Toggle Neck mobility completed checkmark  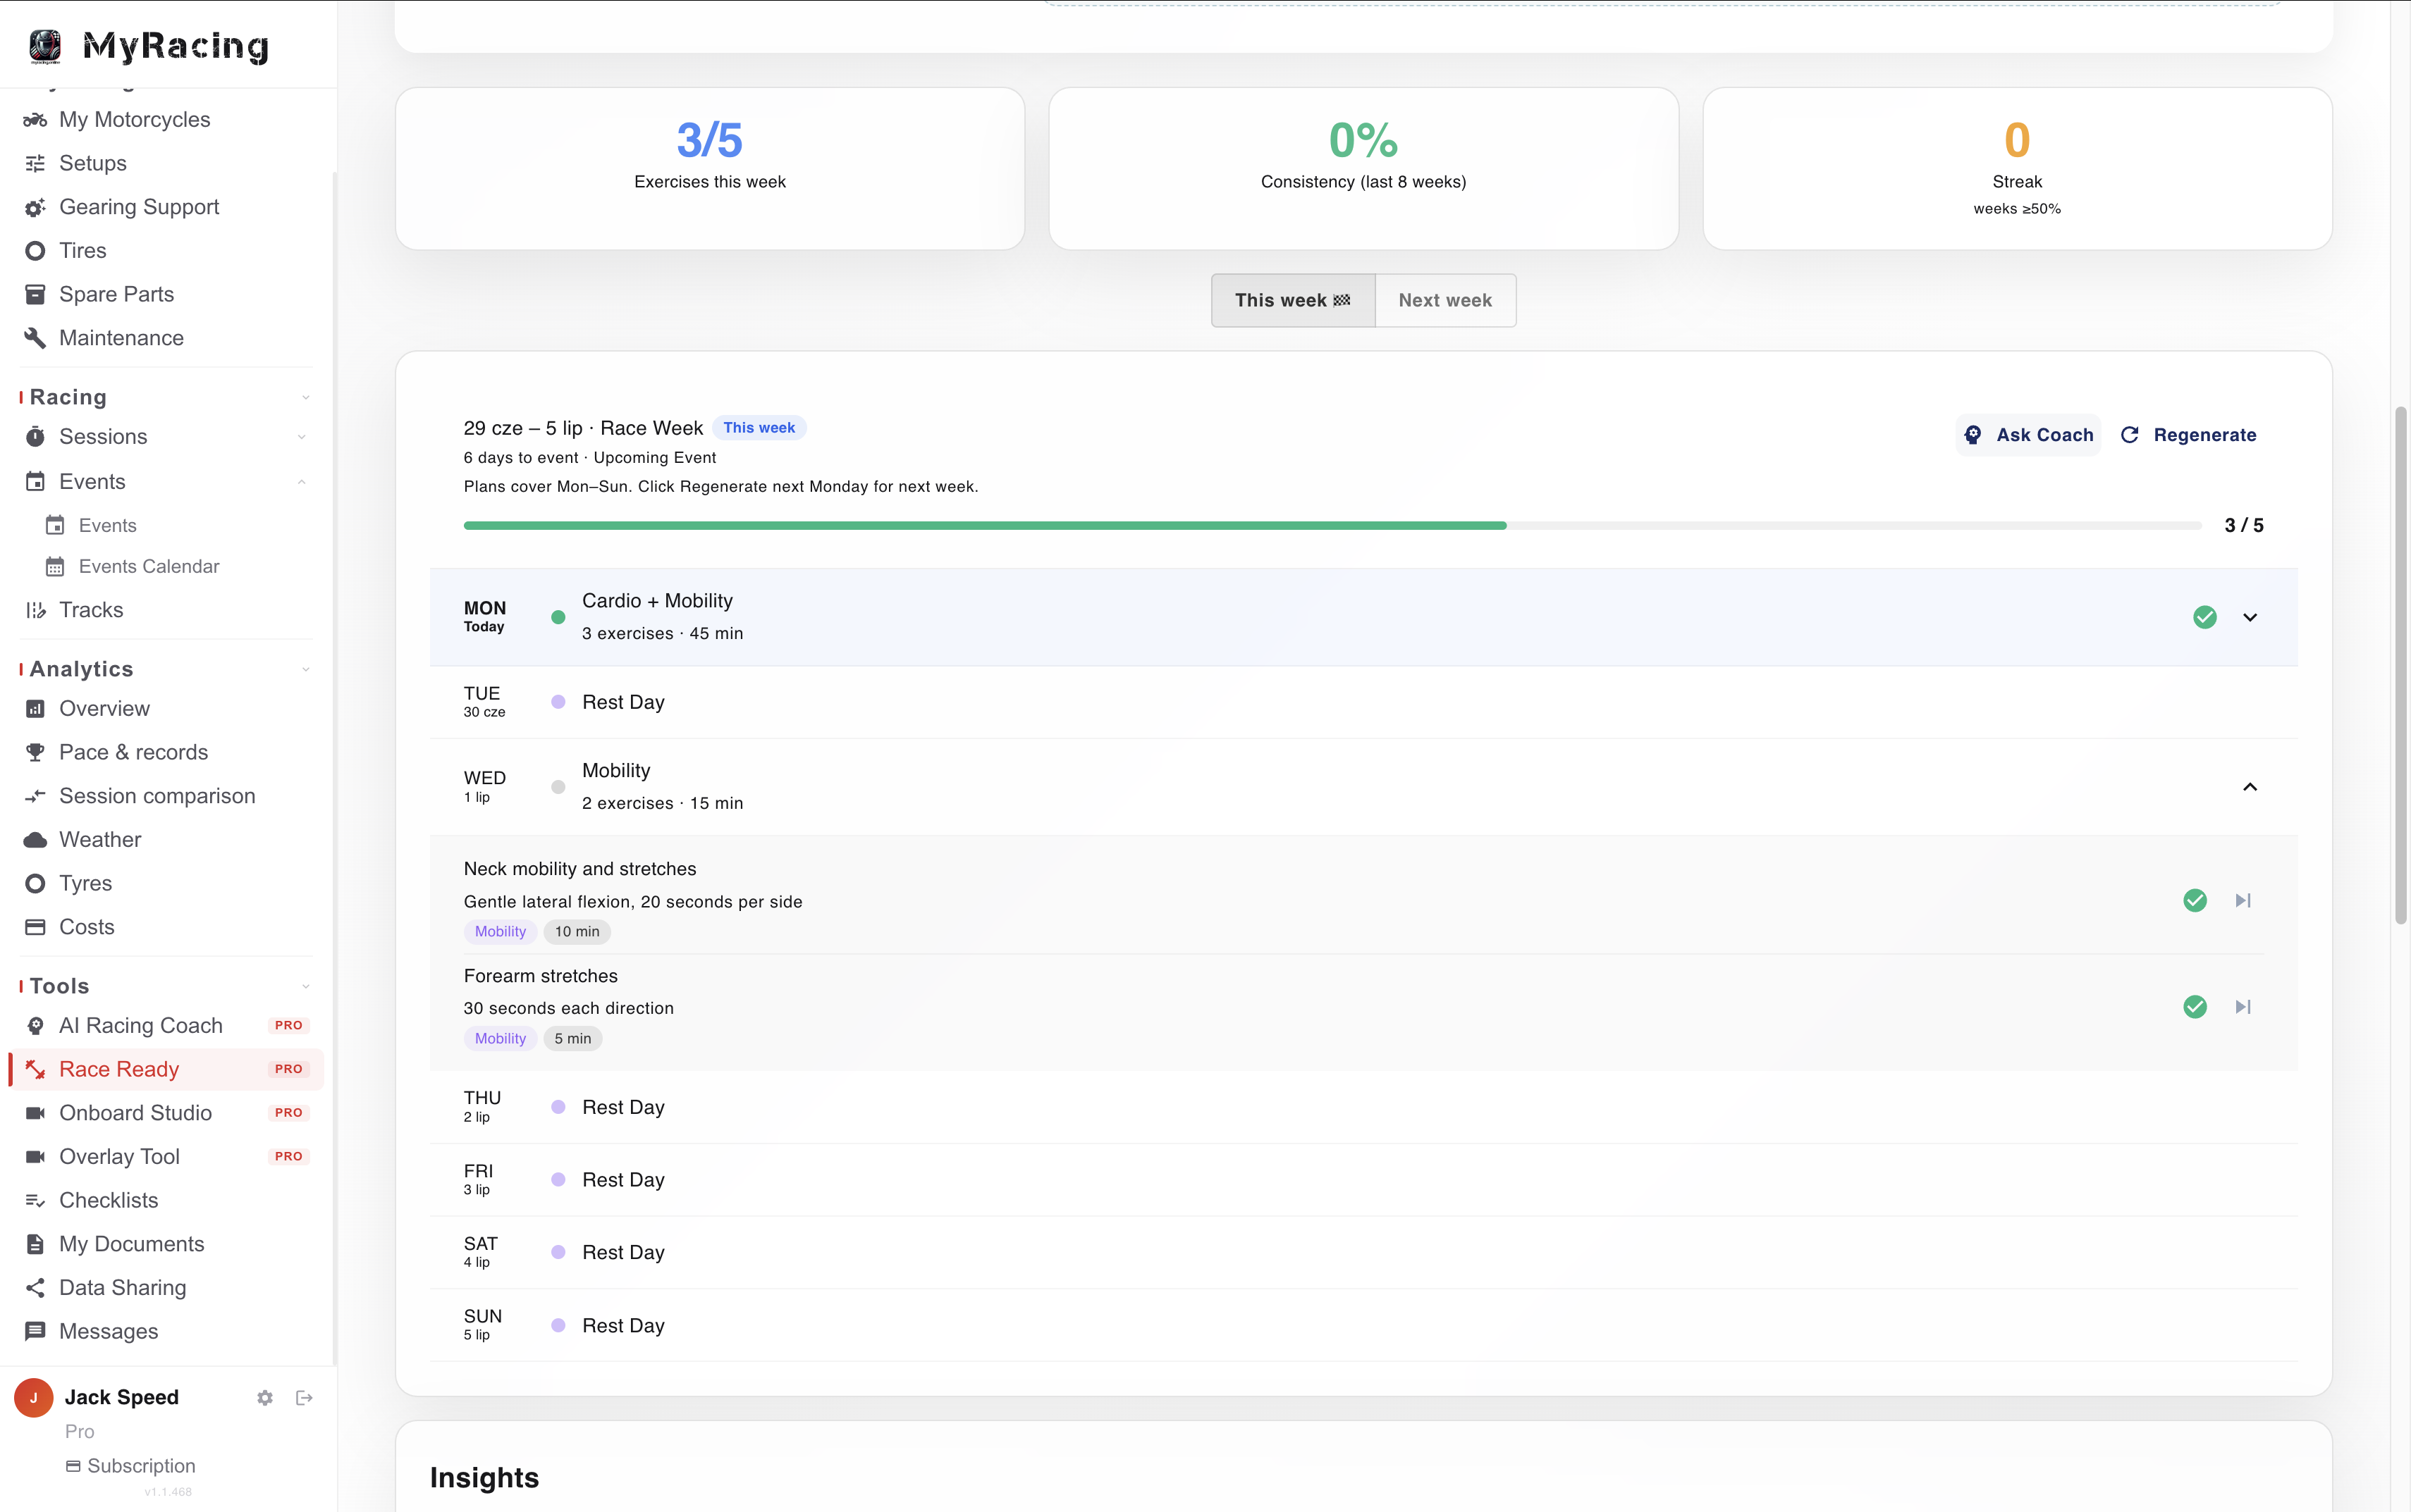point(2195,900)
